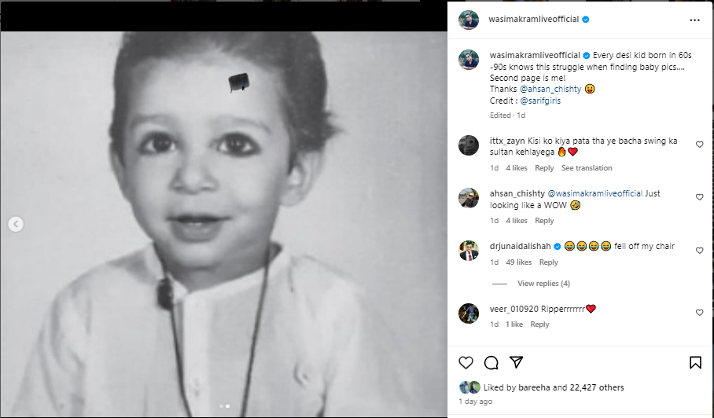Open the three-dot more options menu
Image resolution: width=714 pixels, height=418 pixels.
click(694, 20)
